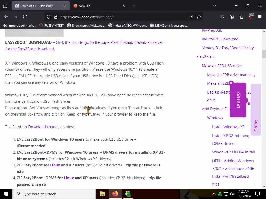Viewport: 266px width, 199px height.
Task: Open Windows sidebar link
Action: click(215, 118)
